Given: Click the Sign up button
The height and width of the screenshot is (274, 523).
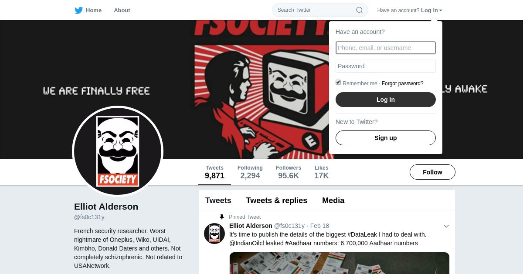Looking at the screenshot, I should (386, 138).
